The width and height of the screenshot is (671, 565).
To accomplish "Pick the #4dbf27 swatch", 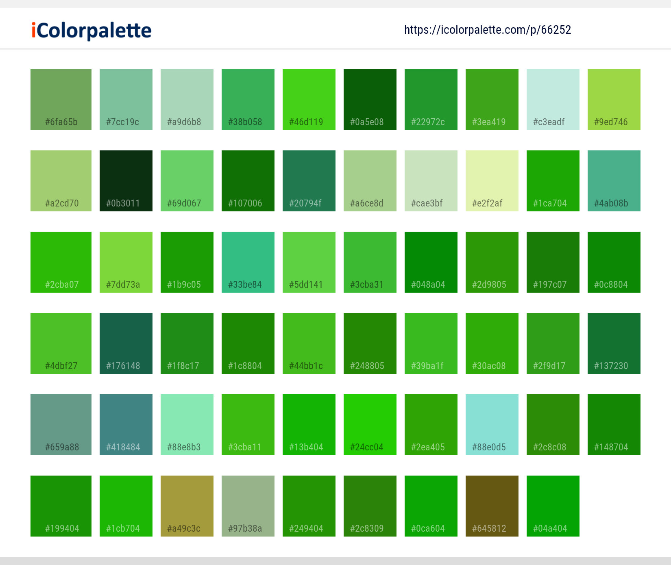I will click(61, 343).
